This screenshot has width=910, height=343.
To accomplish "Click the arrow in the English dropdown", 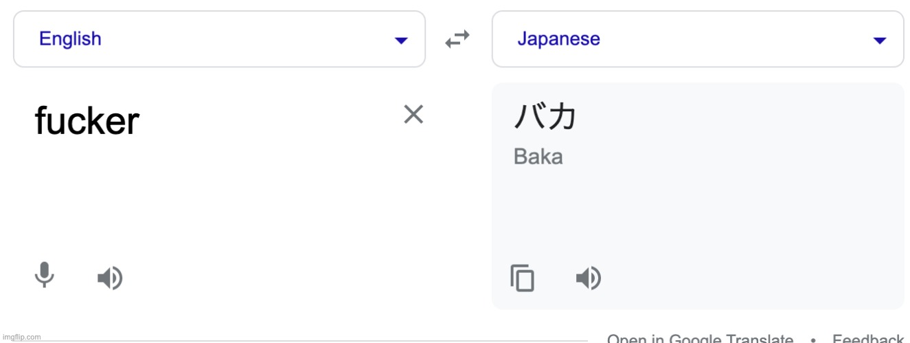I will click(401, 41).
